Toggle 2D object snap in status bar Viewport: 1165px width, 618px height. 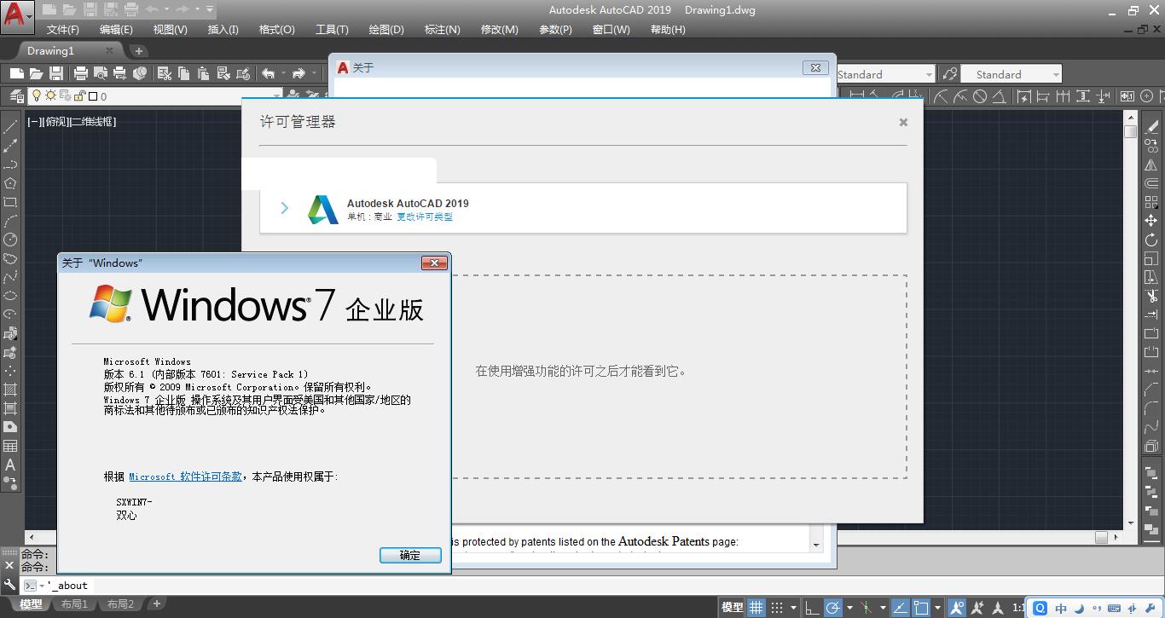click(x=920, y=607)
